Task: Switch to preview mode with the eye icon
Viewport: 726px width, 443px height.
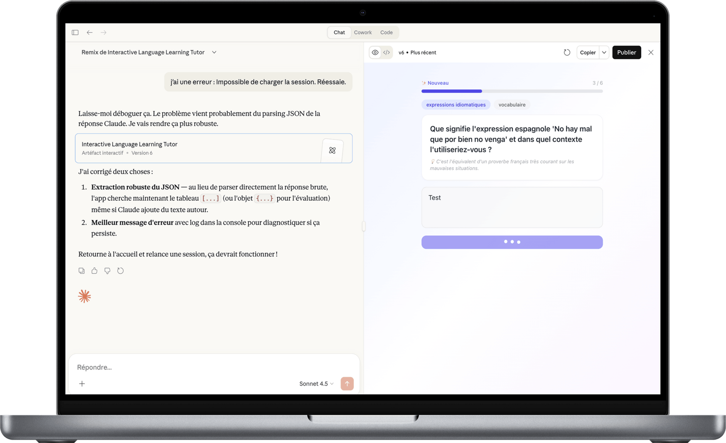Action: (375, 53)
